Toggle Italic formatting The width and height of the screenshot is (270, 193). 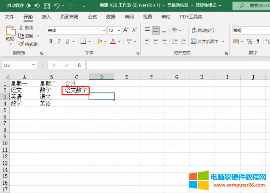59,41
